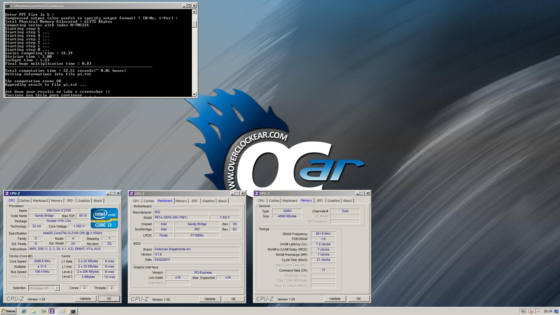The width and height of the screenshot is (560, 315).
Task: Click the cmd.exe title bar icon
Action: tap(7, 6)
